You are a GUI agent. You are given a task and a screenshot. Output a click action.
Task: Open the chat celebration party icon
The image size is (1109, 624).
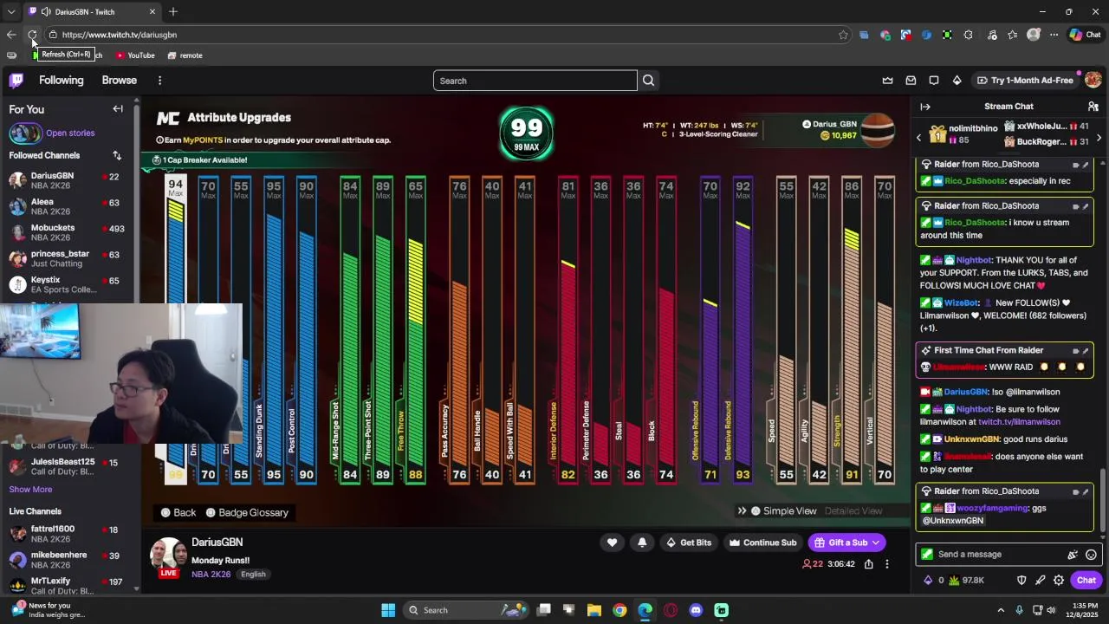pos(1073,555)
